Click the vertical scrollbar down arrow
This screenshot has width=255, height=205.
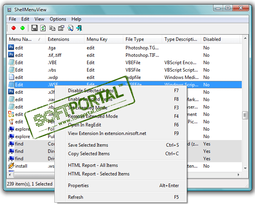245,168
